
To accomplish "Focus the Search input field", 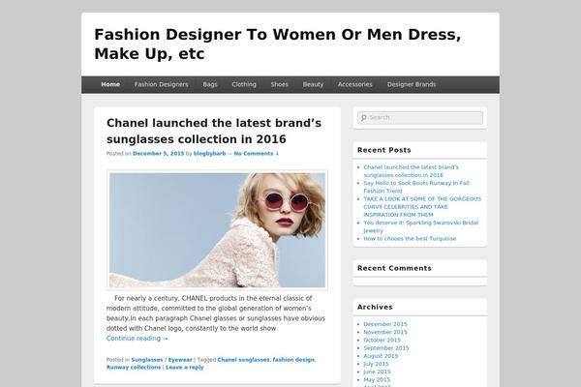I will pos(420,118).
